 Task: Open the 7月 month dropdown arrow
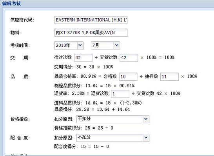pos(117,45)
